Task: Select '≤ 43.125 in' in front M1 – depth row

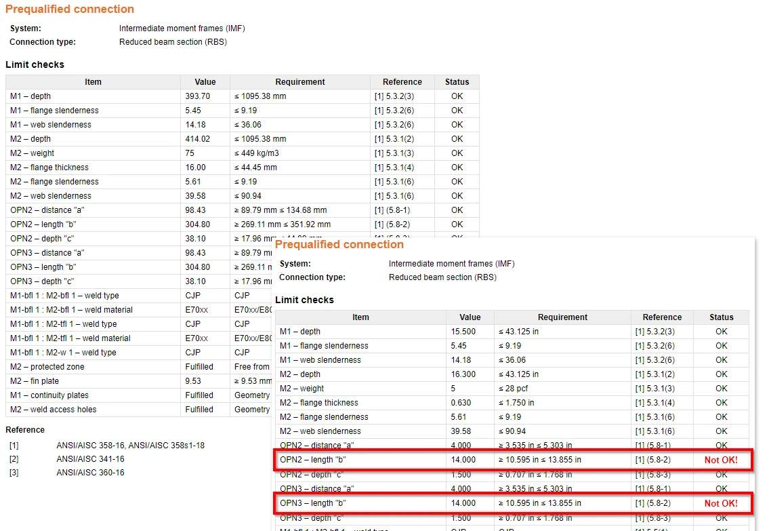Action: (518, 331)
